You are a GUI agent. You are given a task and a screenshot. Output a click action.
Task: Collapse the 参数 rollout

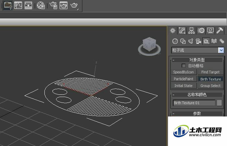[x=197, y=114]
